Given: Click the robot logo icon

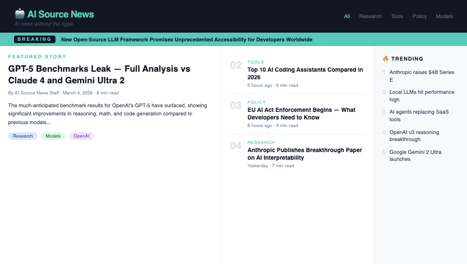Looking at the screenshot, I should coord(20,14).
